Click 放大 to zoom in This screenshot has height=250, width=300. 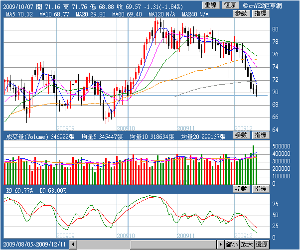tap(247, 245)
